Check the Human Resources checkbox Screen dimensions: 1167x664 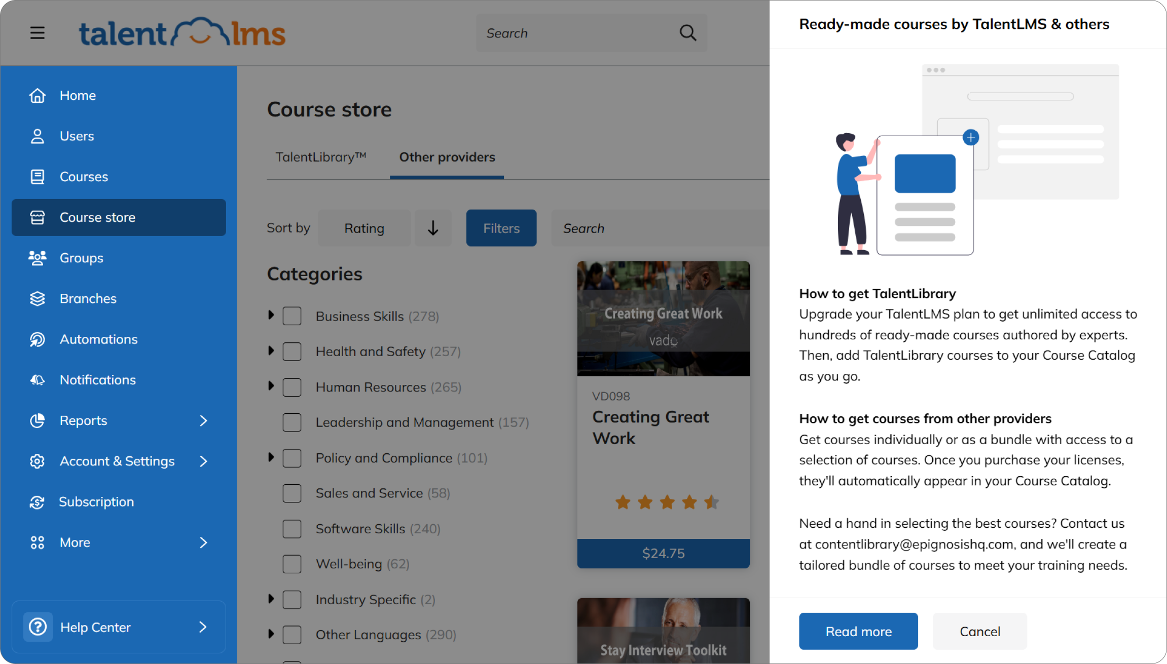[x=292, y=387]
